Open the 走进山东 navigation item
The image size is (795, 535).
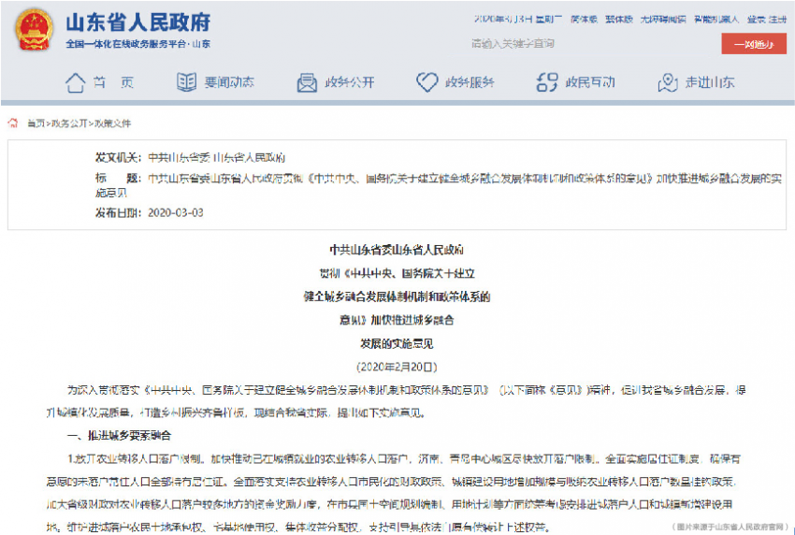pos(709,82)
